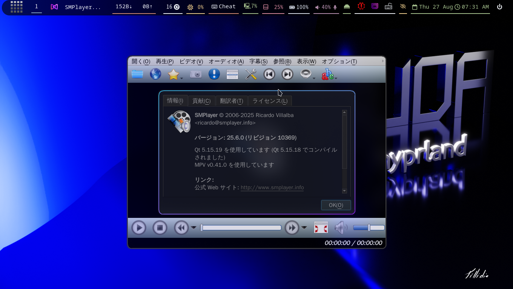Open the 字幕(S) menu
Image resolution: width=513 pixels, height=289 pixels.
coord(258,61)
